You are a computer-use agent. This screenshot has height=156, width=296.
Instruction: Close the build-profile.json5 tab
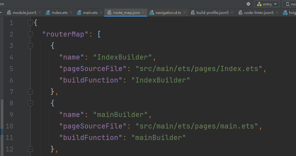(232, 13)
